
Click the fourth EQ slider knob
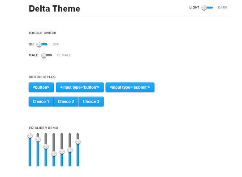tap(54, 154)
